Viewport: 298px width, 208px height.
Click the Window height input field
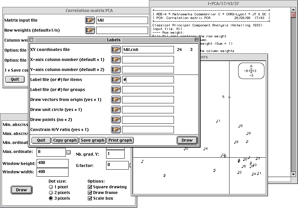click(x=53, y=163)
